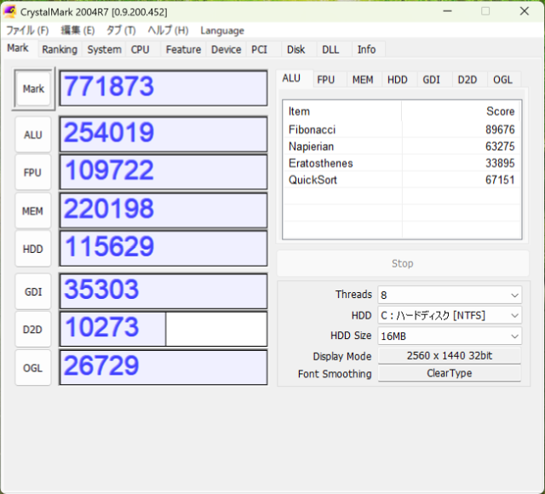Screen dimensions: 545x494
Task: Run the full Mark benchmark button
Action: coord(34,89)
